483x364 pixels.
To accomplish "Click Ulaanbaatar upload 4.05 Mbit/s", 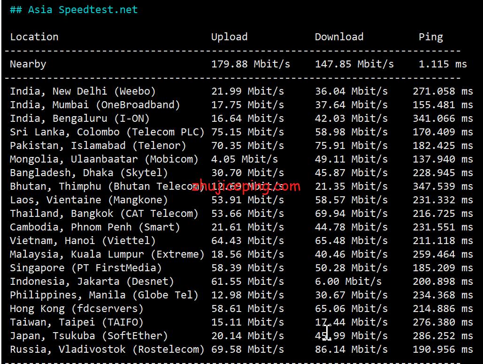I will [244, 159].
